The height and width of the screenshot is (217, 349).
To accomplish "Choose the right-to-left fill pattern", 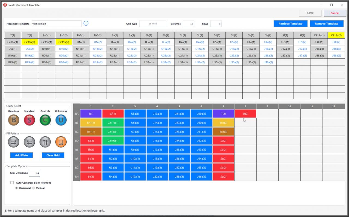I will click(x=29, y=142).
